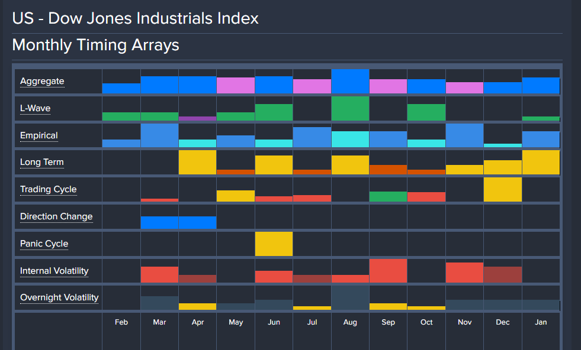The width and height of the screenshot is (581, 350).
Task: Select the Aggregate bar for August
Action: click(x=350, y=82)
